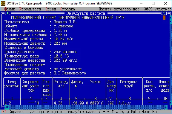
Task: Click the DOSBox icon in title bar
Action: pyautogui.click(x=3, y=3)
